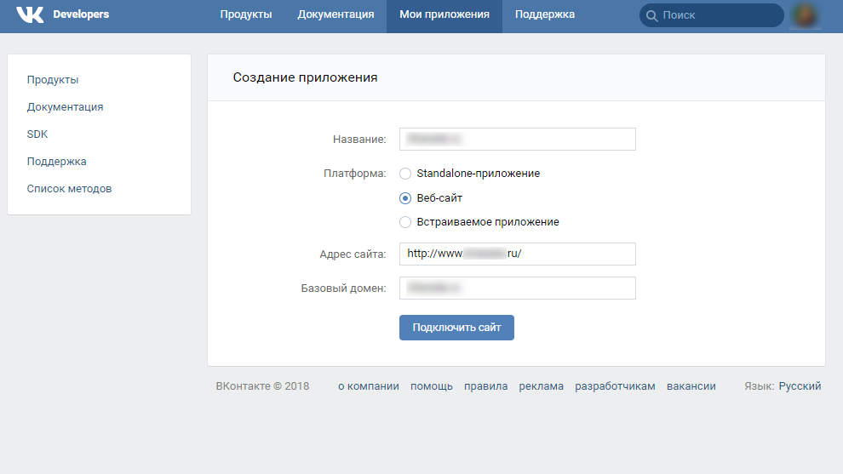Open the Язык Русский language selector

click(x=800, y=386)
